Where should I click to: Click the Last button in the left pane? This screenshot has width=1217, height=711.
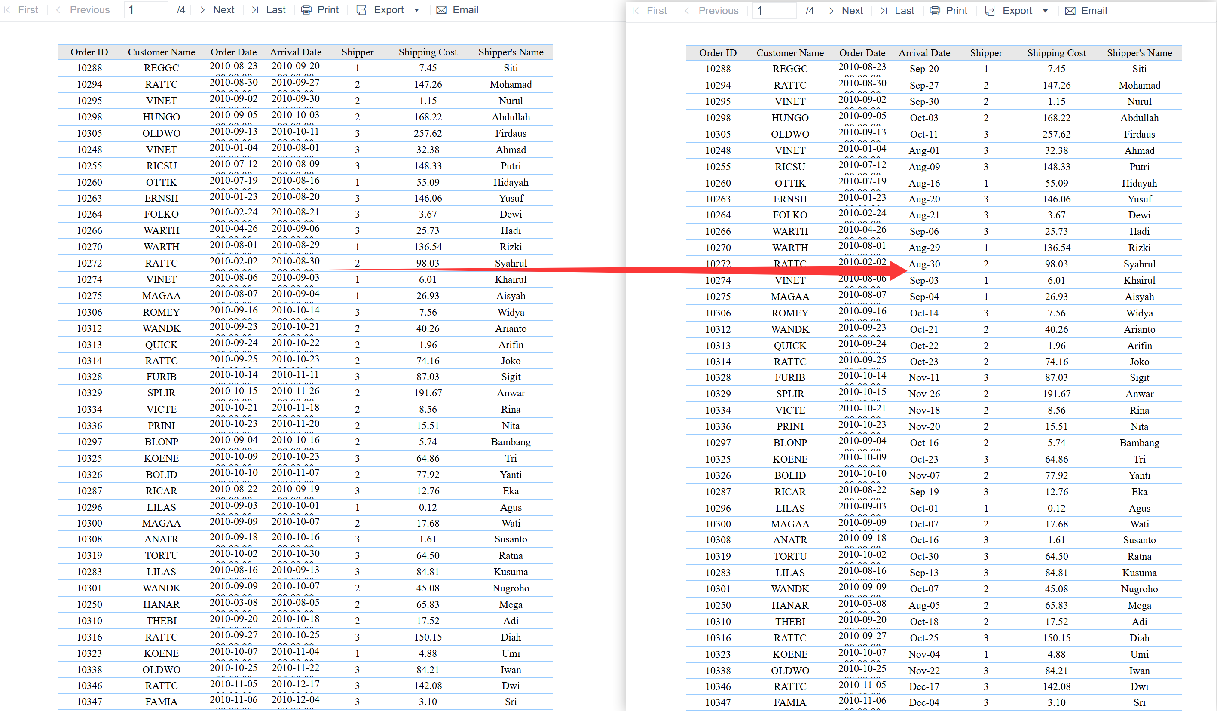click(x=275, y=9)
